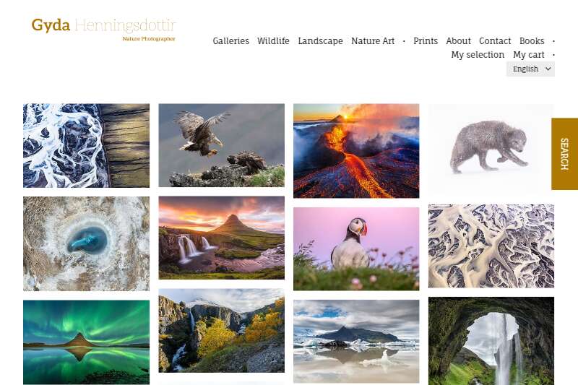Go to the Wildlife section
The width and height of the screenshot is (578, 385).
tap(273, 41)
